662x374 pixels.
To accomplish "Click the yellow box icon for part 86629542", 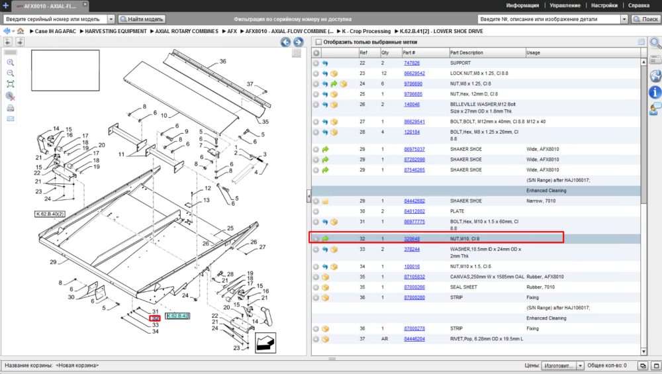I will [x=334, y=73].
